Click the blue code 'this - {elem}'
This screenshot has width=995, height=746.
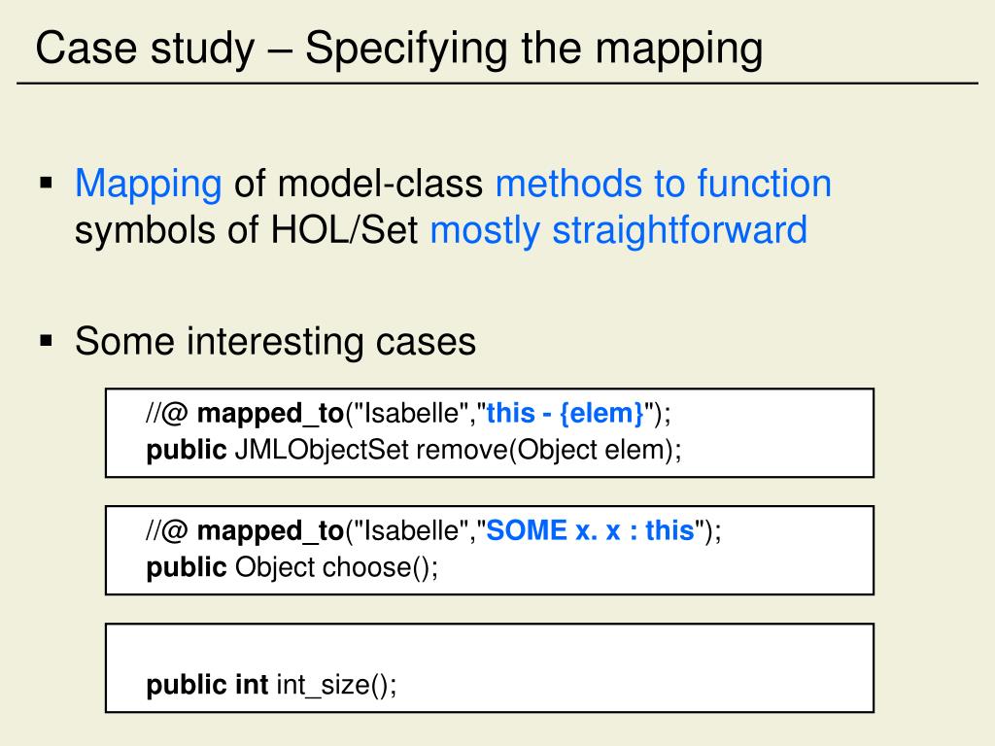(x=565, y=414)
